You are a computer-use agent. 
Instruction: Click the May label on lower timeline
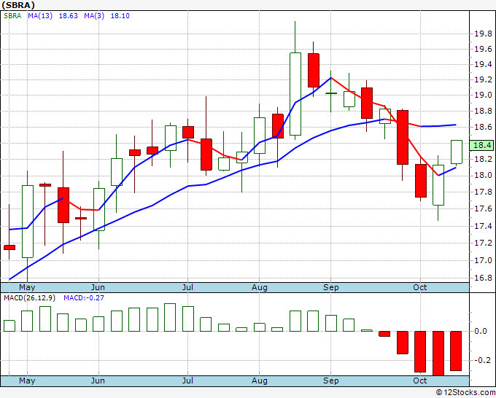coord(27,381)
